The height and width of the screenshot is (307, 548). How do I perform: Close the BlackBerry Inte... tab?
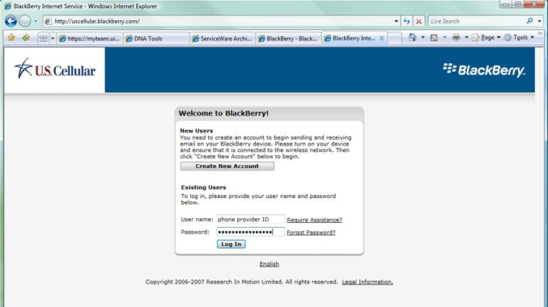(381, 39)
